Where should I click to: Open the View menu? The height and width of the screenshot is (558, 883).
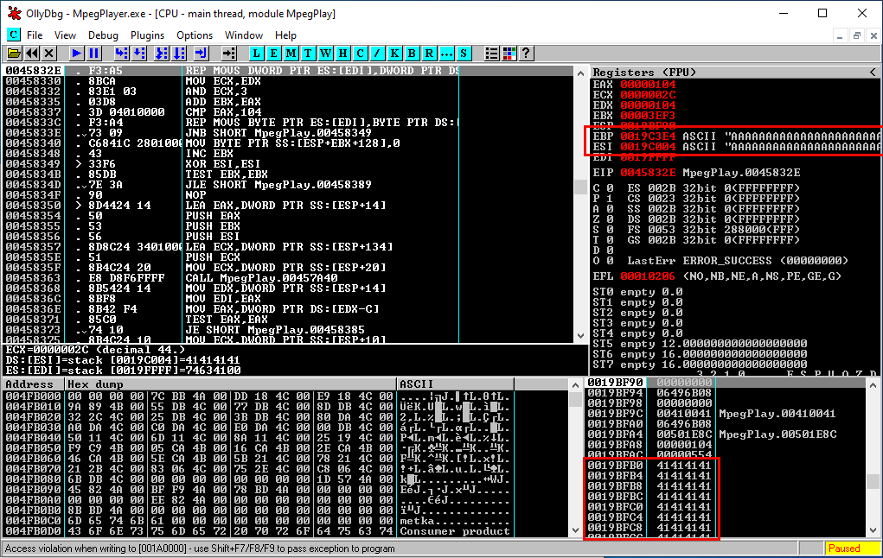65,35
